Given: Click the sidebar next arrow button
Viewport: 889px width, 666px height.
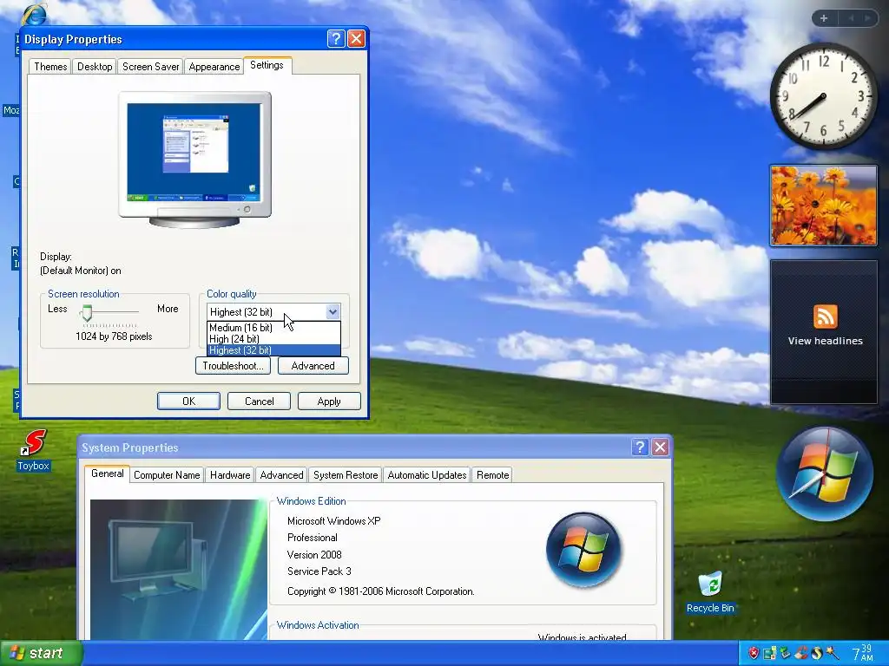Looking at the screenshot, I should pyautogui.click(x=868, y=18).
